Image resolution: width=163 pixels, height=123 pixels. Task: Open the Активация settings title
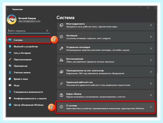(72, 35)
